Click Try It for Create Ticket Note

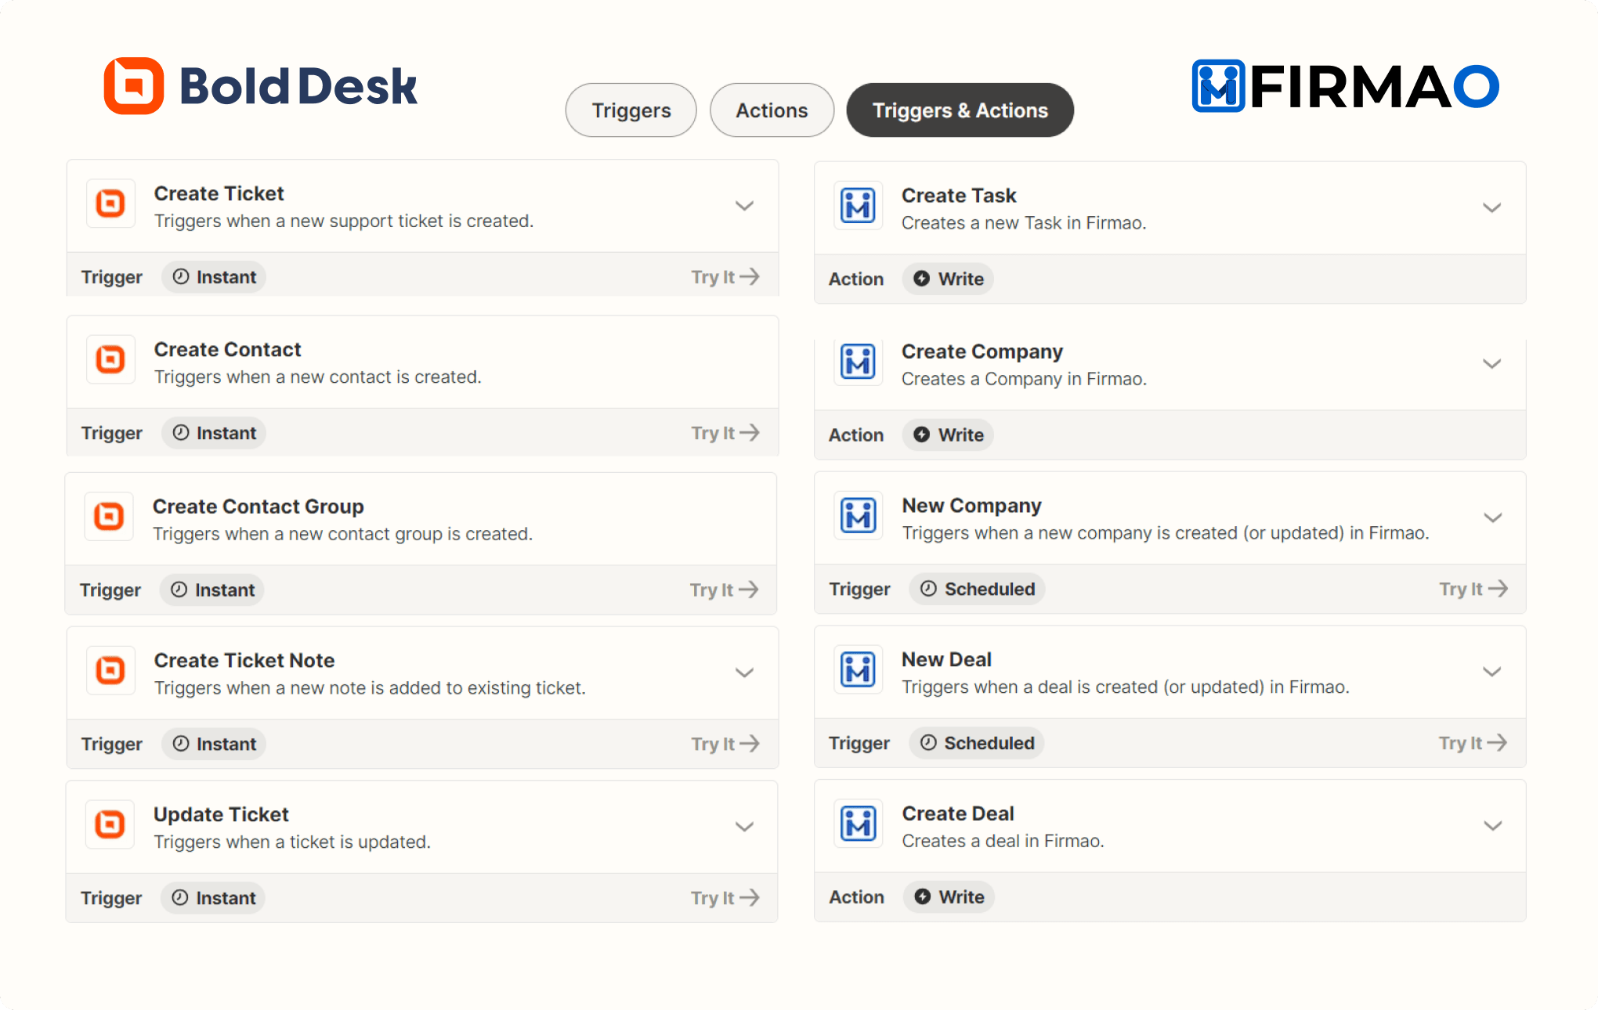725,744
